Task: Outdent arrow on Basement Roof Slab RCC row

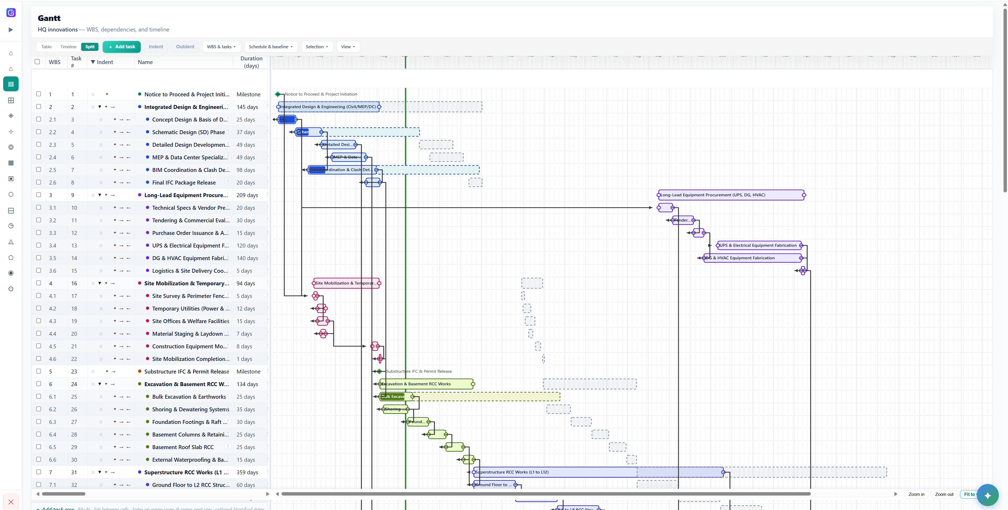Action: click(128, 447)
